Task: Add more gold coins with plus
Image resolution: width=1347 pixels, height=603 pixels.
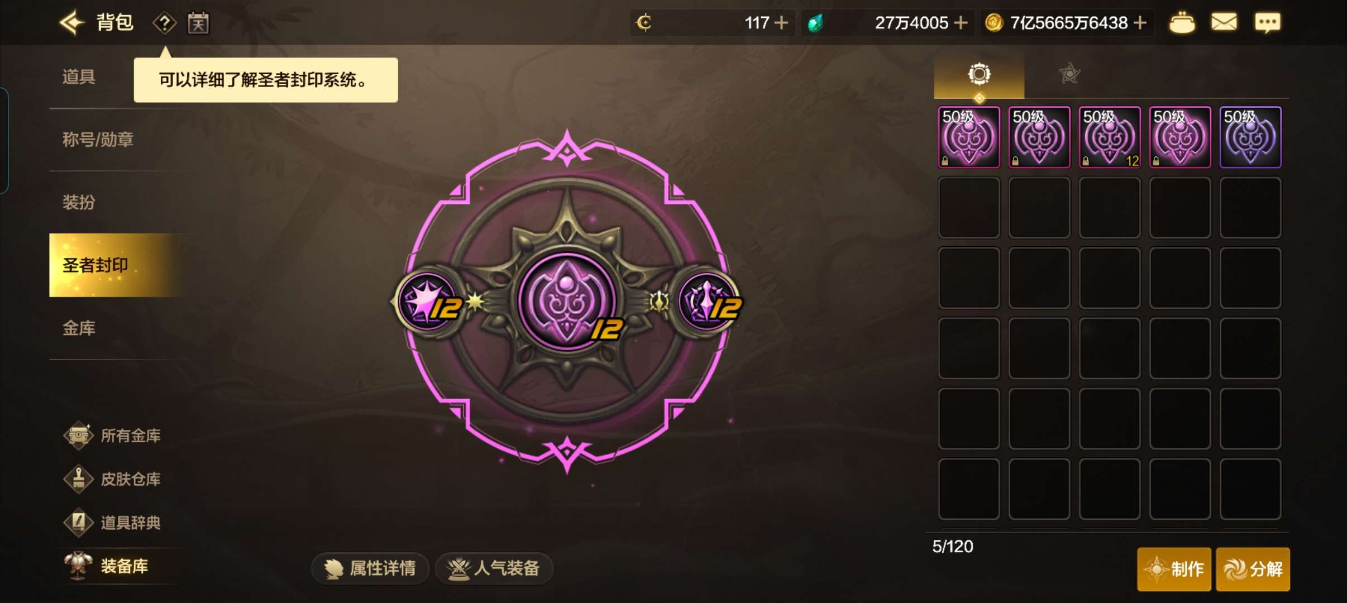Action: coord(1140,23)
